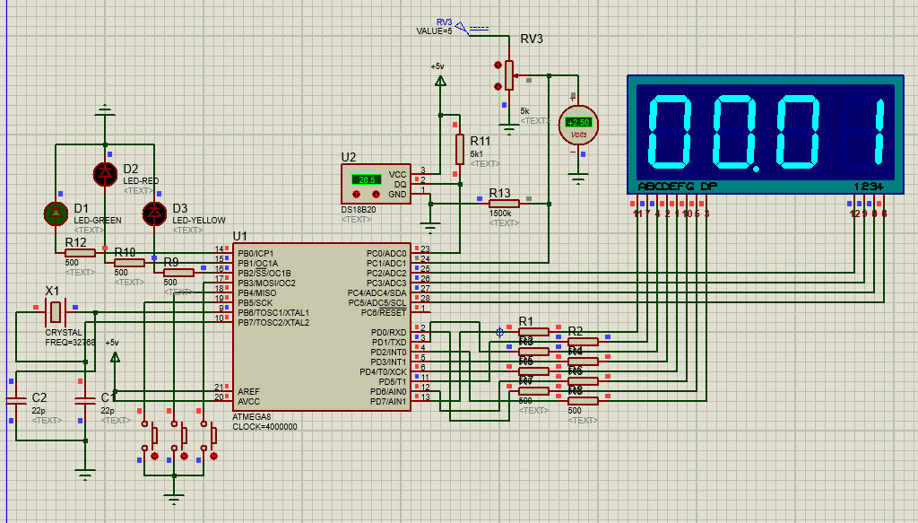Image resolution: width=918 pixels, height=523 pixels.
Task: Select resistor R13 (1500k)
Action: tap(504, 203)
